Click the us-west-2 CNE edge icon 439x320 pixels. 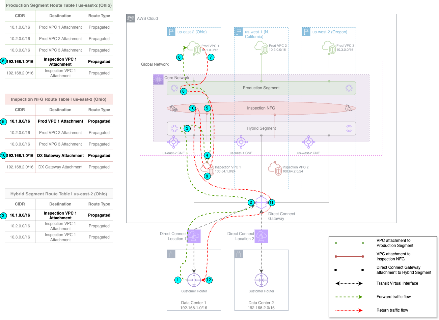pos(309,142)
